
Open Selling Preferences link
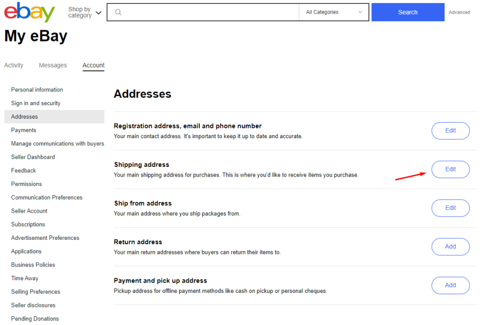point(36,291)
